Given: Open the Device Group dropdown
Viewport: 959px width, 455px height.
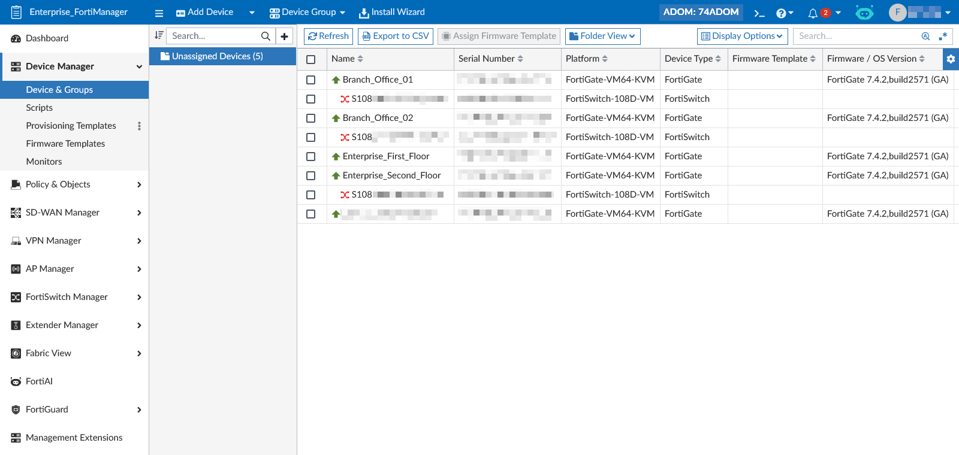Looking at the screenshot, I should [x=307, y=12].
